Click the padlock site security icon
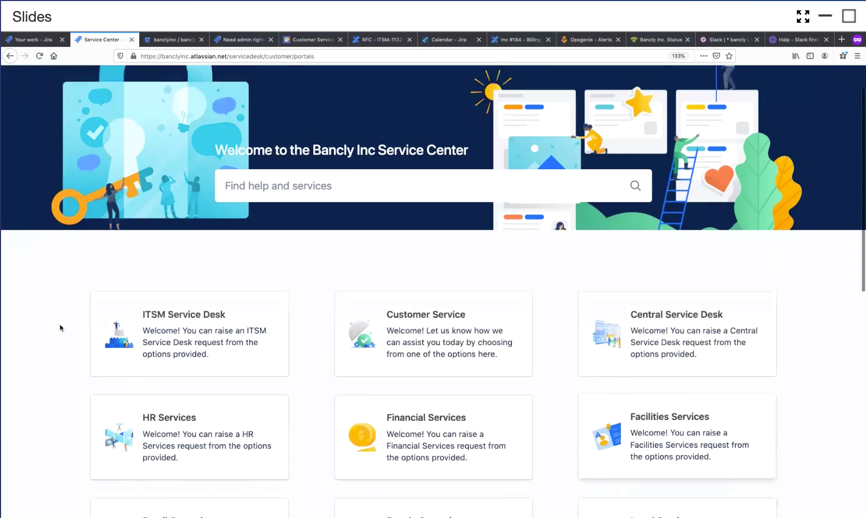This screenshot has width=866, height=518. tap(133, 56)
